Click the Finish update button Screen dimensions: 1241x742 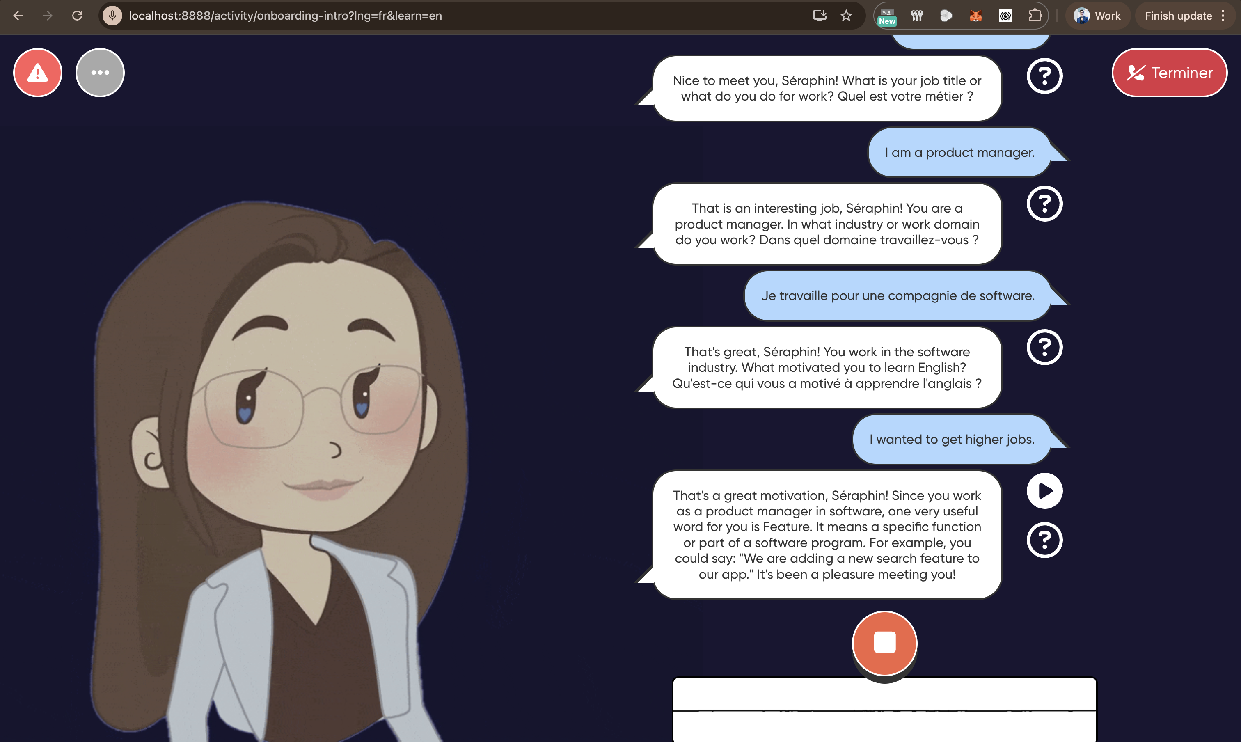[1178, 16]
